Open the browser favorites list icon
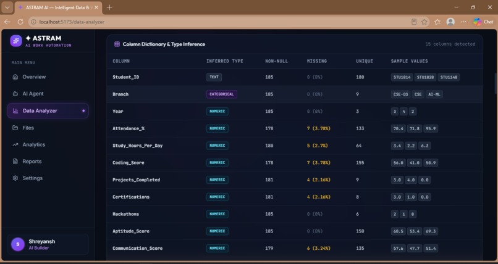This screenshot has width=498, height=264. click(x=437, y=22)
